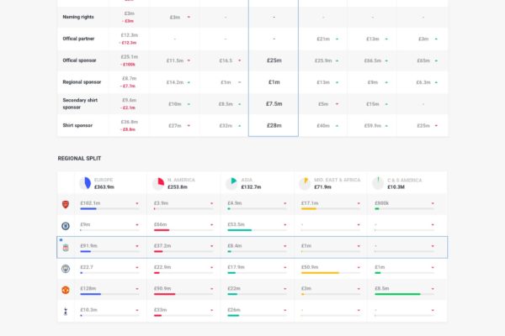Click the trend arrow next to £59.9m
This screenshot has height=336, width=505.
click(x=386, y=126)
